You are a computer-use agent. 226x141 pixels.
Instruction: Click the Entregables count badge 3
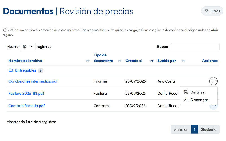[41, 70]
